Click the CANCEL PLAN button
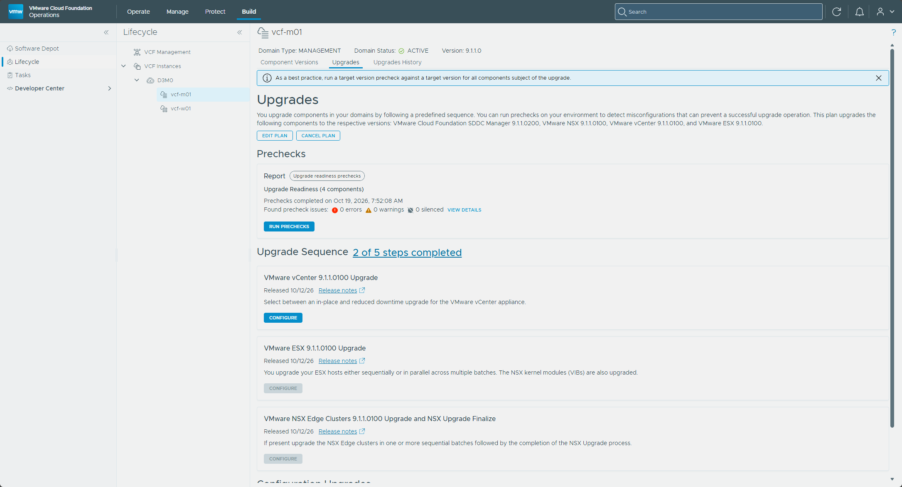Screen dimensions: 902x487 318,136
